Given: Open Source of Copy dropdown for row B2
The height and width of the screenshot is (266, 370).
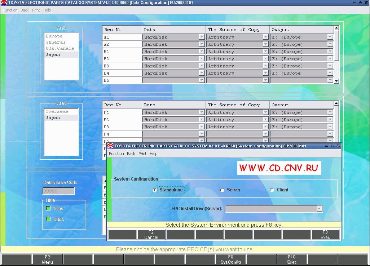Looking at the screenshot, I should 265,59.
